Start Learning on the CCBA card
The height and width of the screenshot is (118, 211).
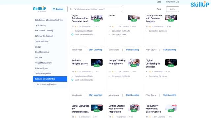[133, 50]
